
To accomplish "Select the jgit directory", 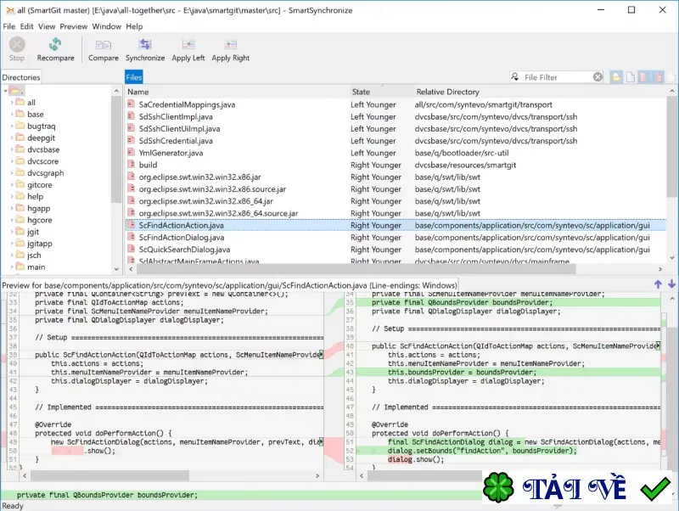I will pyautogui.click(x=33, y=232).
